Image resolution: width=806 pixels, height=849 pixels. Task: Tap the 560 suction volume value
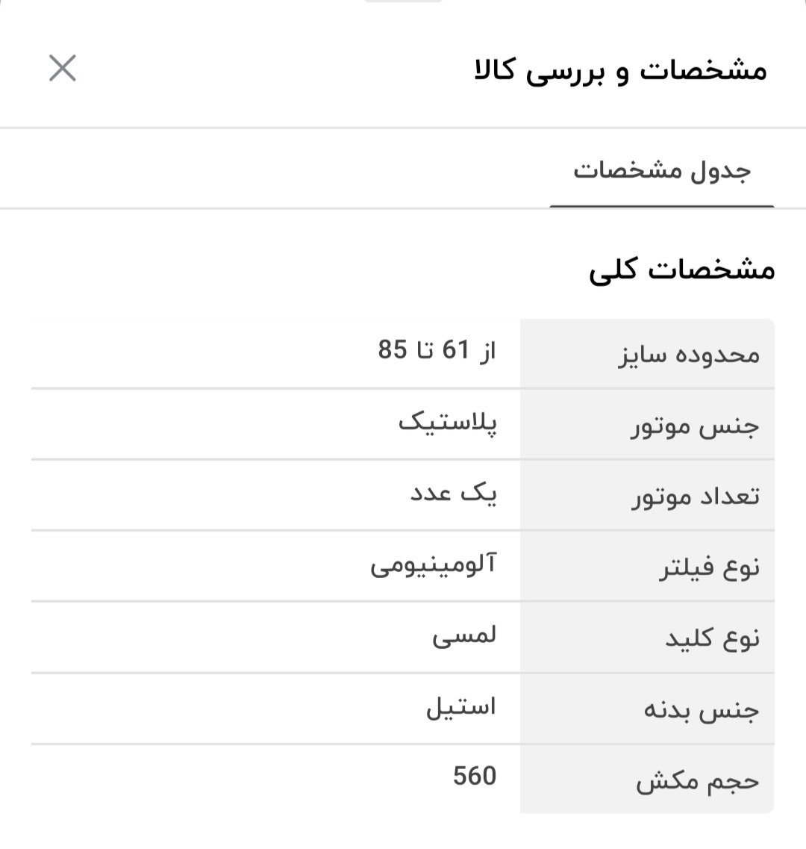click(x=475, y=776)
